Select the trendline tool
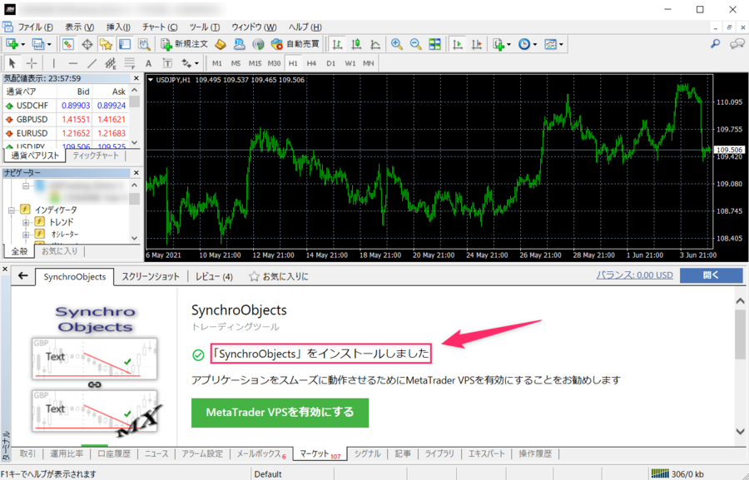The height and width of the screenshot is (480, 749). pos(92,63)
